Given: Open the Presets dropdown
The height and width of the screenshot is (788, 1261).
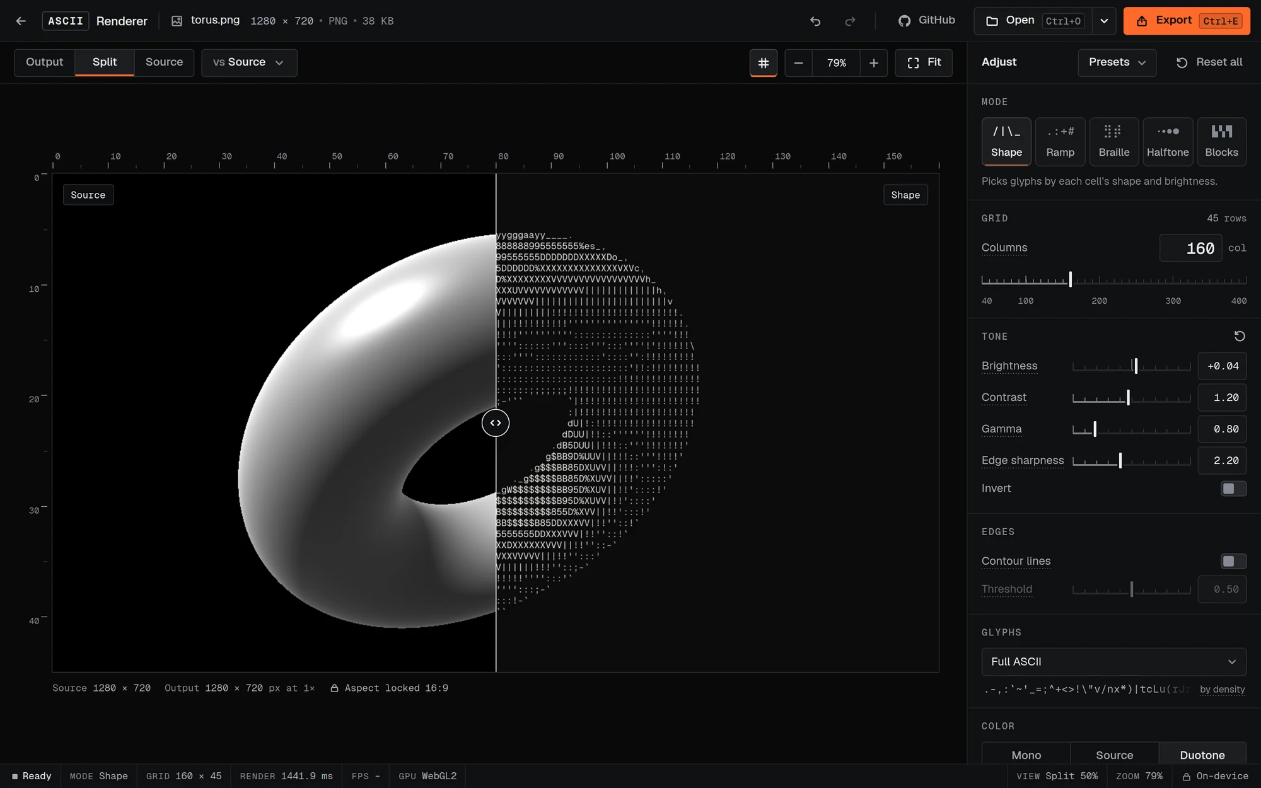Looking at the screenshot, I should point(1117,62).
